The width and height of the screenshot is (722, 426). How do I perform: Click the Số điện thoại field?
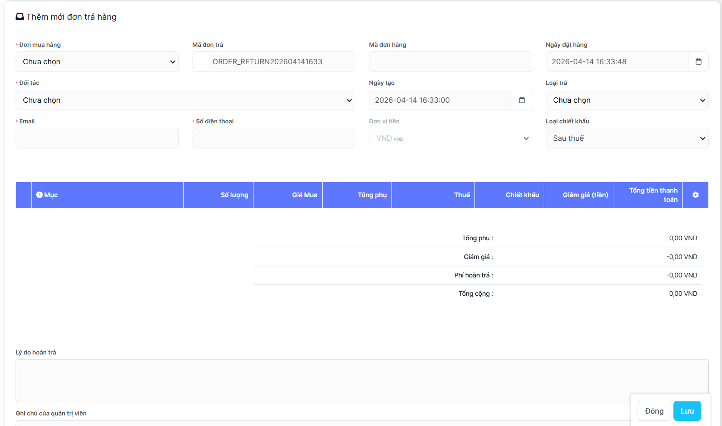tap(274, 138)
